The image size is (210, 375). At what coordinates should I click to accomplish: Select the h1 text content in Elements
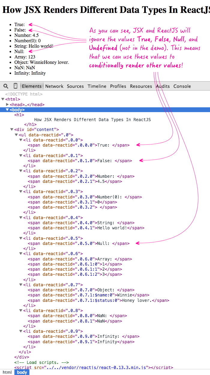pyautogui.click(x=92, y=120)
